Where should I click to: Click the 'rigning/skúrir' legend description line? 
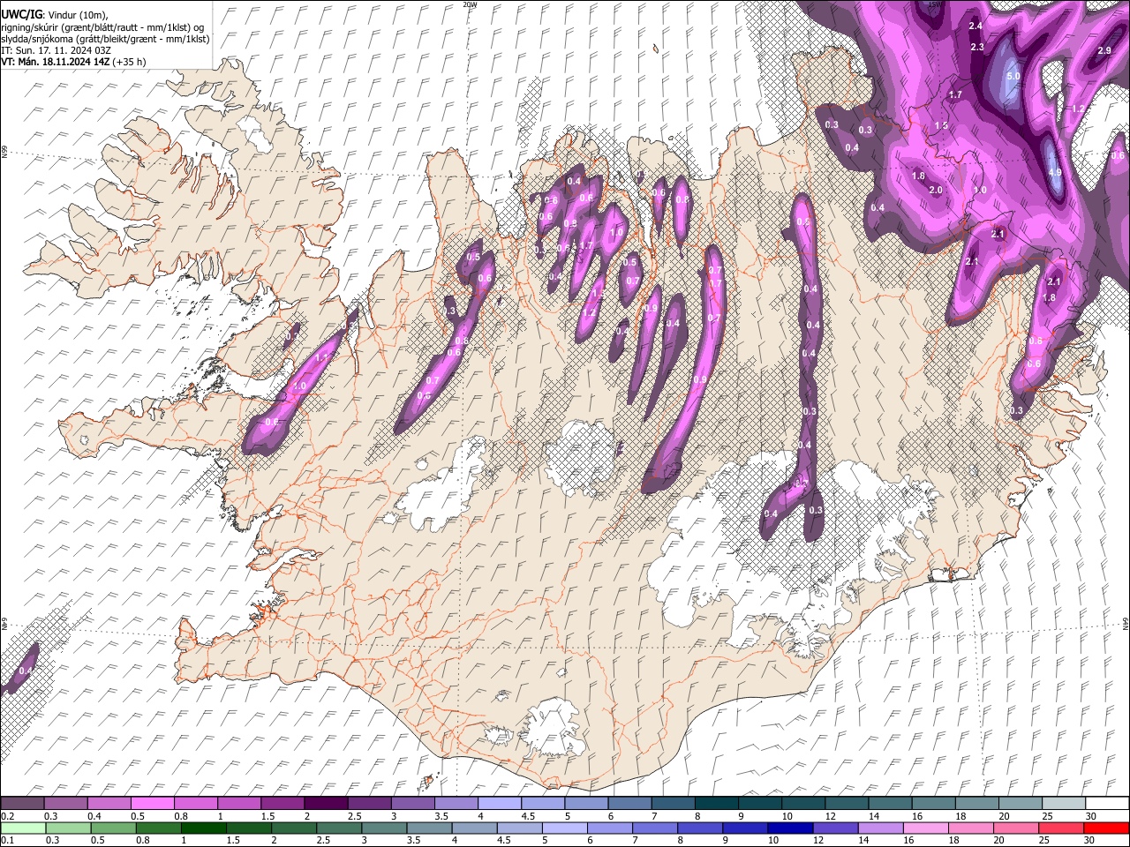tap(103, 27)
